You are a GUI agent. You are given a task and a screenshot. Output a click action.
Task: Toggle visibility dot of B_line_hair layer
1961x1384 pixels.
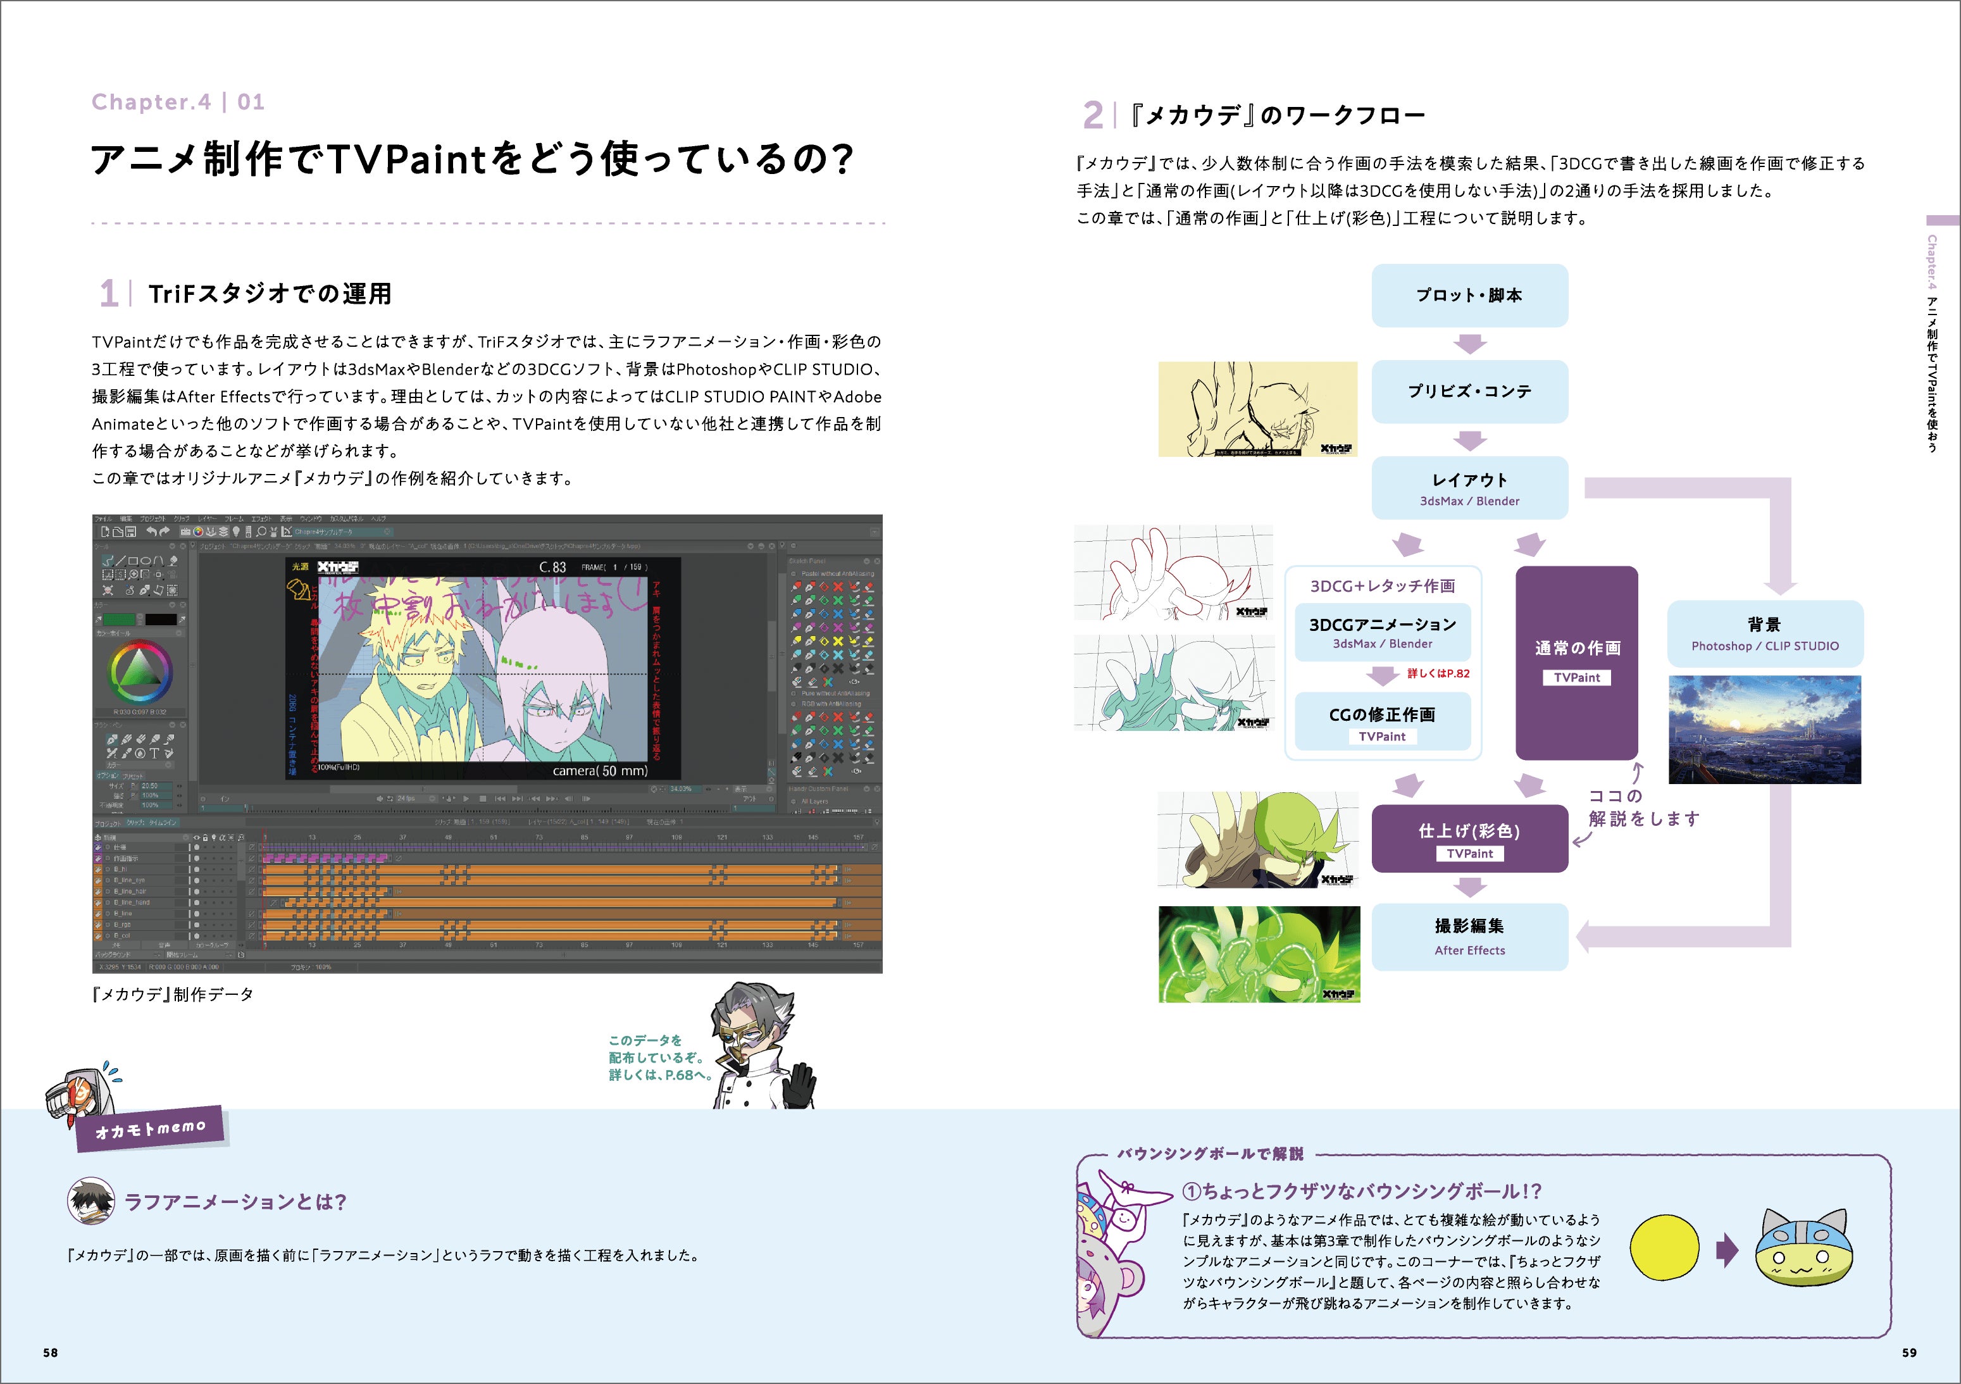(x=197, y=892)
